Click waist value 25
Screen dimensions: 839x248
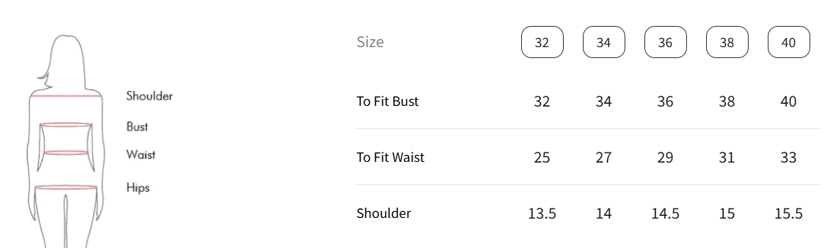[x=542, y=157]
